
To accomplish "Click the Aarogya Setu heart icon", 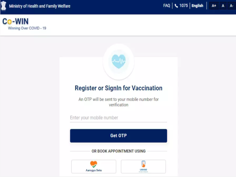I will (x=94, y=164).
